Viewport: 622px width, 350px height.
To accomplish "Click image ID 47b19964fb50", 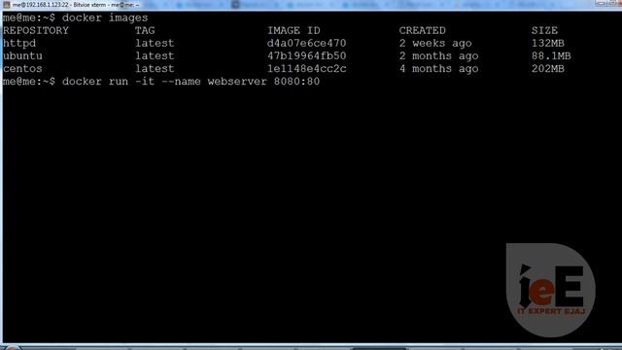I will click(x=307, y=56).
